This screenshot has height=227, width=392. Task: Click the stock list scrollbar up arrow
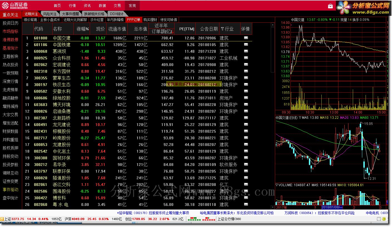point(272,25)
